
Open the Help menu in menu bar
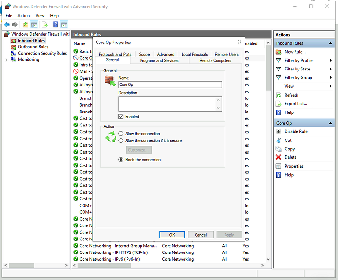(54, 16)
